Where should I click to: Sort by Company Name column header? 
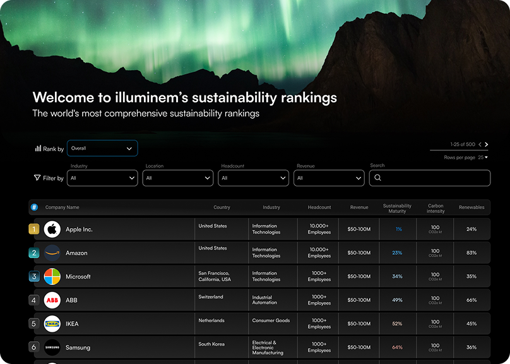coord(62,207)
